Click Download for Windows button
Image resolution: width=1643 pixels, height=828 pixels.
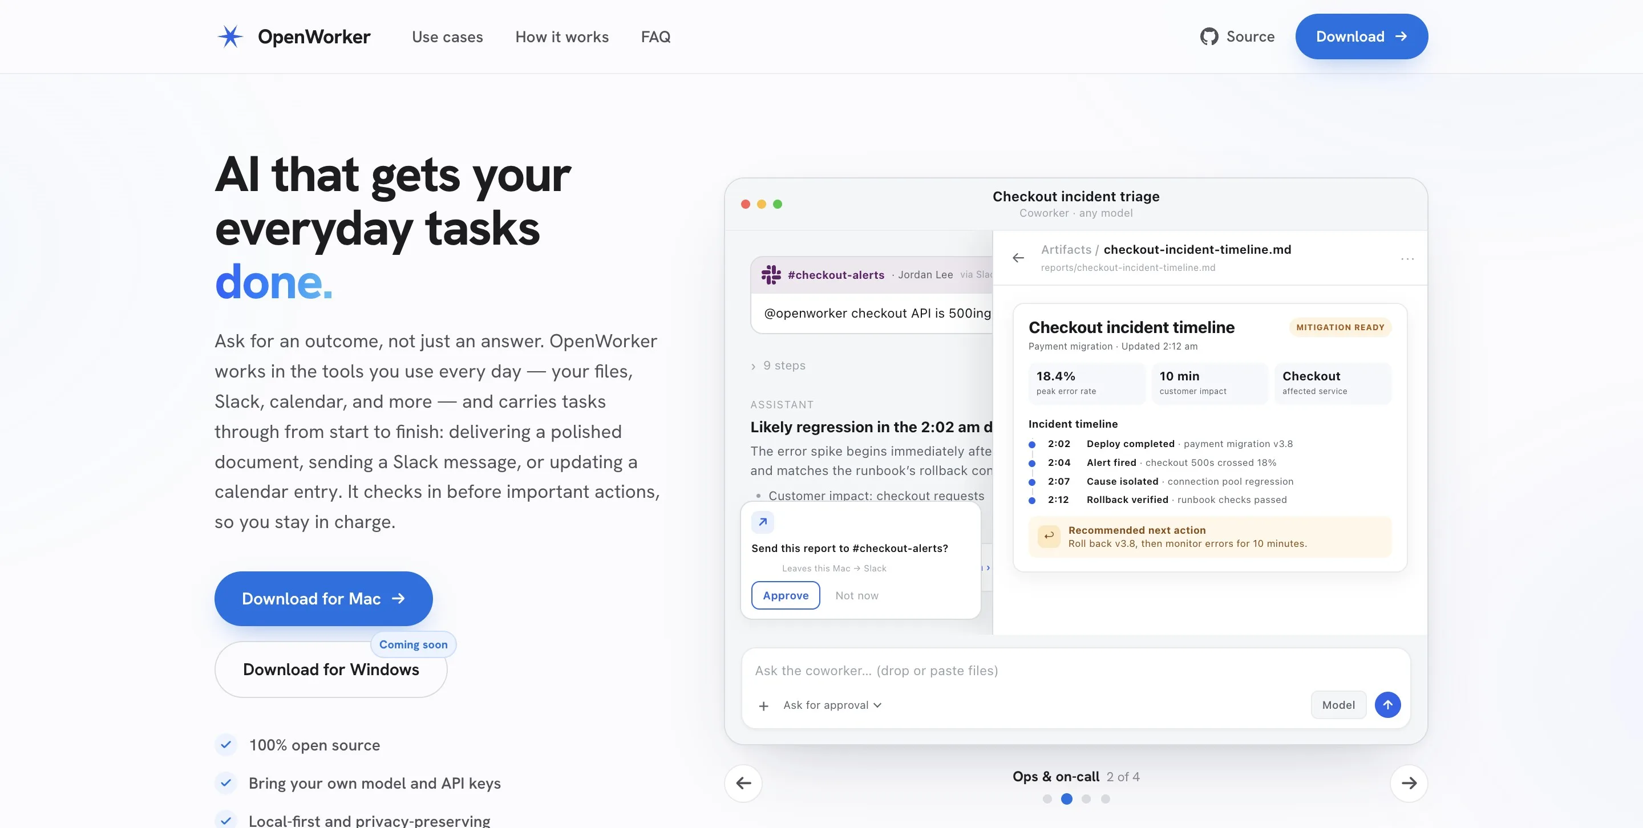331,669
